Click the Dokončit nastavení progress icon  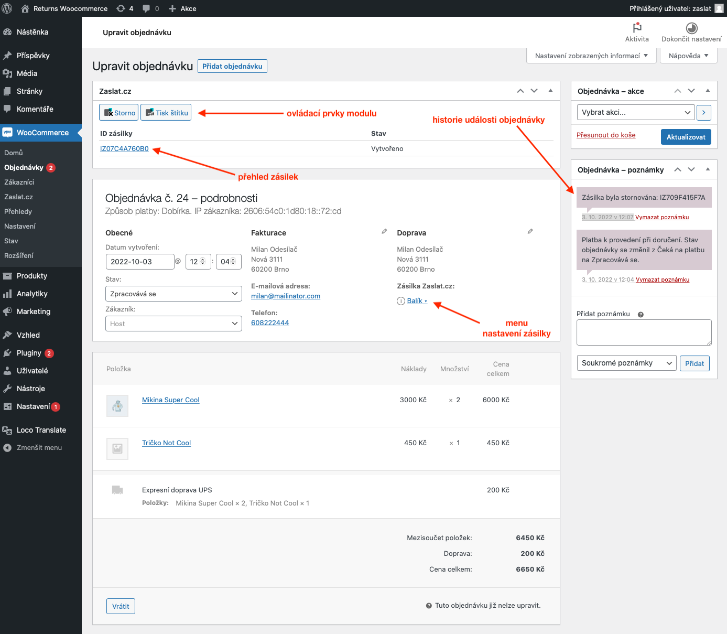coord(691,28)
